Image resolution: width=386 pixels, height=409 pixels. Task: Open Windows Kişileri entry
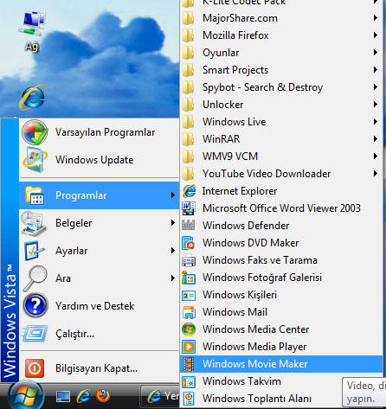(x=281, y=295)
